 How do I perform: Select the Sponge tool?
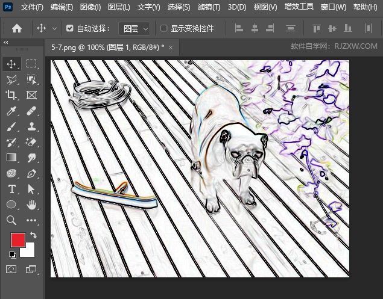(11, 173)
